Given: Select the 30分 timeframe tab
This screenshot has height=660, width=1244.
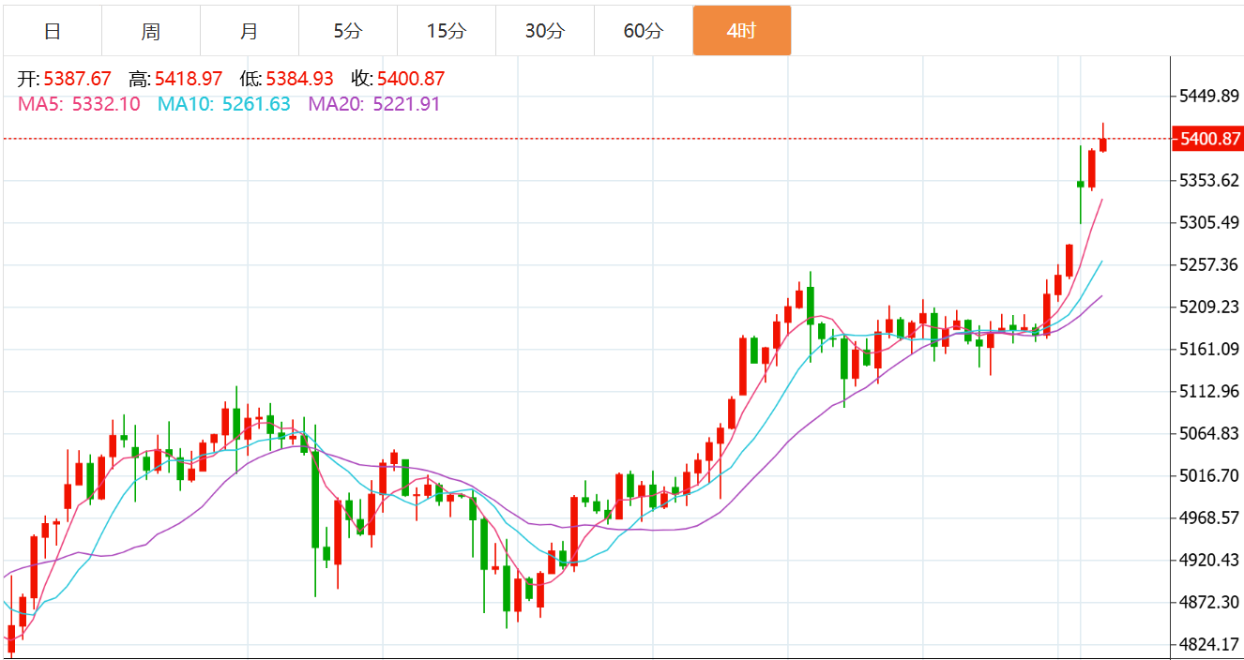Looking at the screenshot, I should (544, 31).
